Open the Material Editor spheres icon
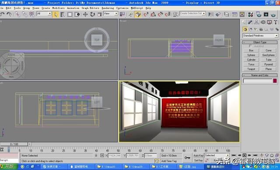Viewport: 280px width, 170px height. [250, 14]
